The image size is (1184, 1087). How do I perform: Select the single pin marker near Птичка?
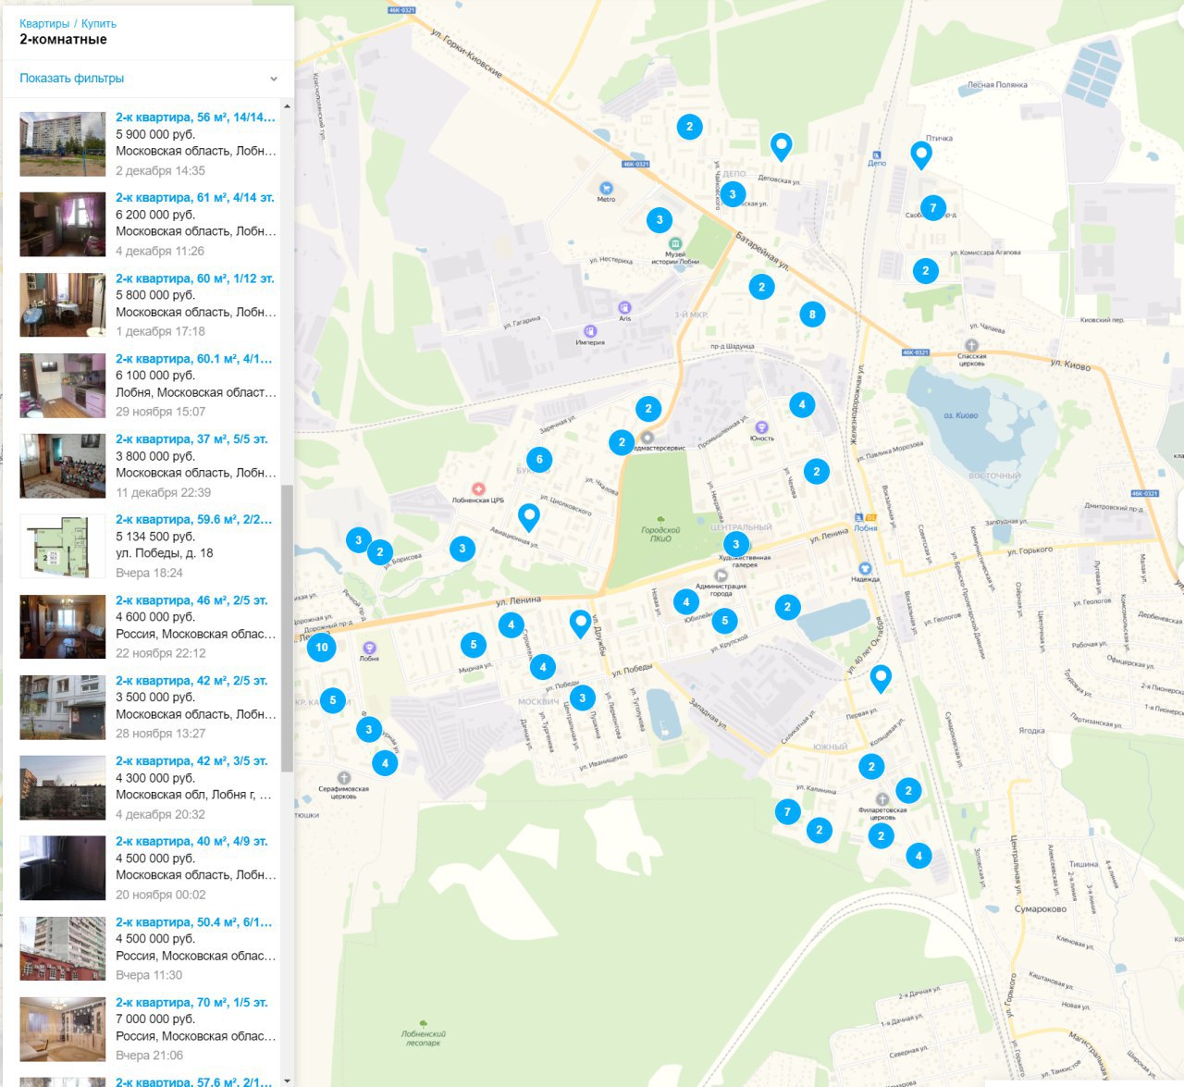[920, 154]
